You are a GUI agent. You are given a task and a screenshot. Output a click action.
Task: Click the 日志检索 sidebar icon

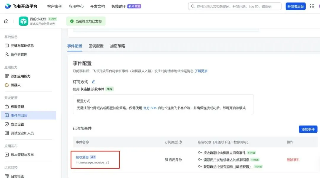[x=7, y=176]
